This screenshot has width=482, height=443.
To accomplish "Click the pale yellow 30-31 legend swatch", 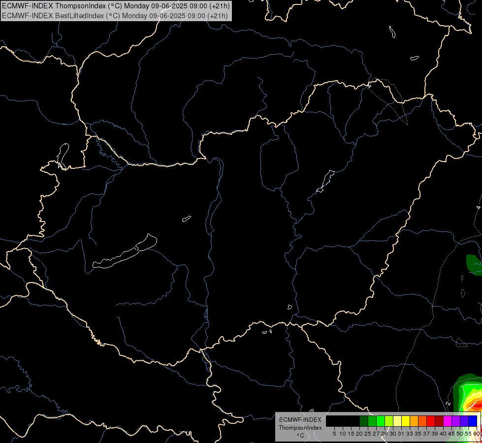I will click(x=397, y=421).
